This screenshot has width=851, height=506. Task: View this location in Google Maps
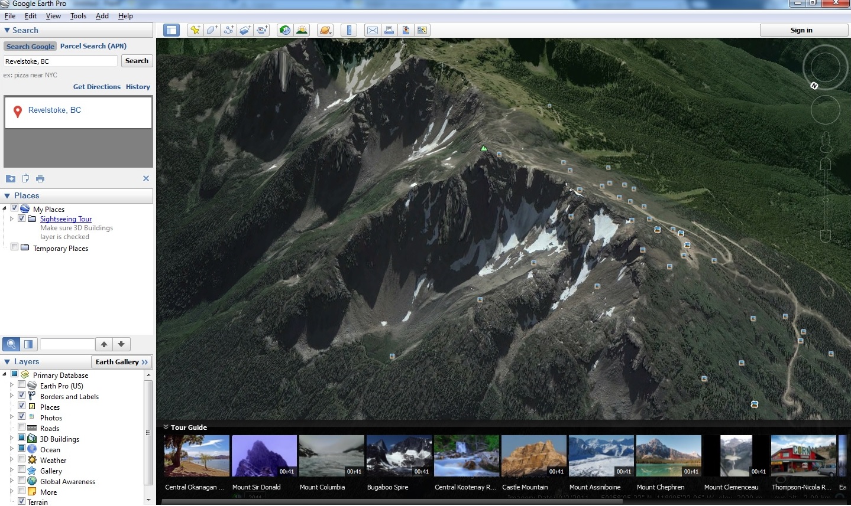pos(422,30)
